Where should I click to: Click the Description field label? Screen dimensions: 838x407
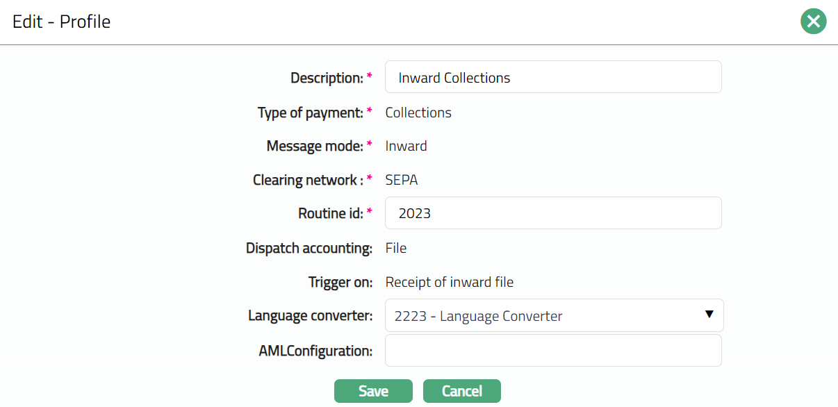[x=327, y=78]
